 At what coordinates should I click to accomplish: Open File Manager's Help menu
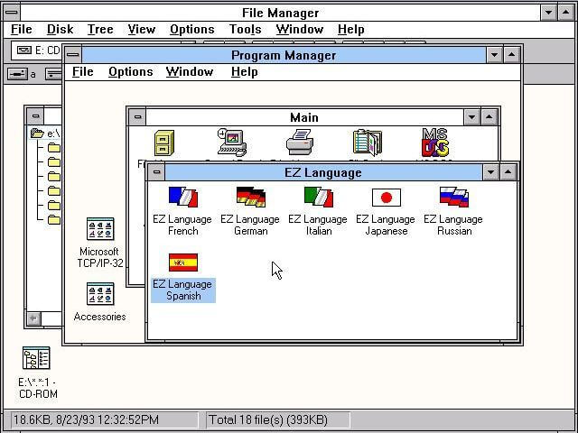pyautogui.click(x=351, y=30)
